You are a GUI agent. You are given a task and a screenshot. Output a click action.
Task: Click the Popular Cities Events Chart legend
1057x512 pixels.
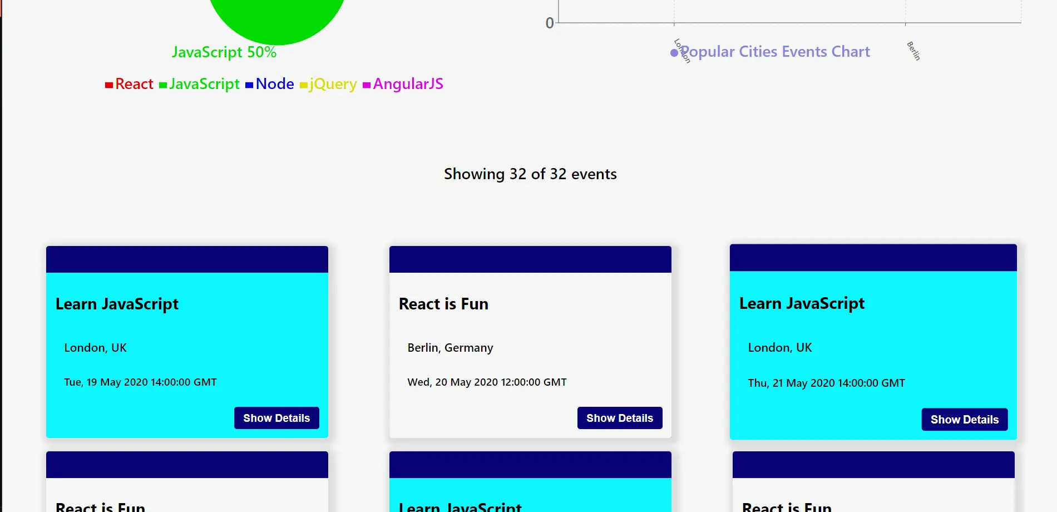coord(770,52)
